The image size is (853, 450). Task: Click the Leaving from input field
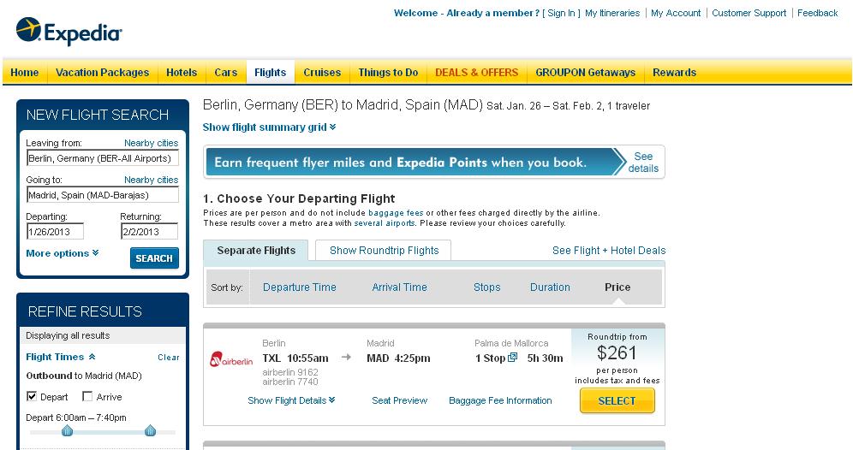click(103, 158)
